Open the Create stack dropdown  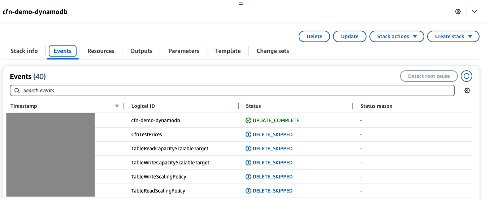[453, 36]
